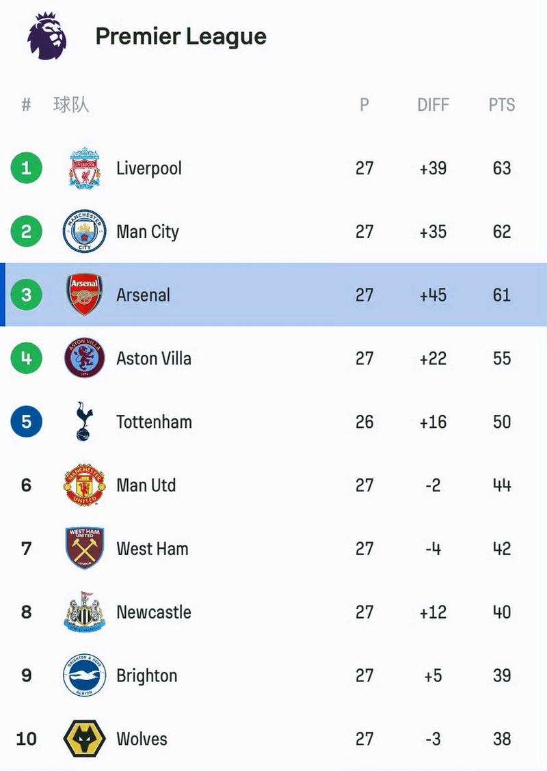Select Arsenal's 61 points value
547x771 pixels.
click(502, 295)
